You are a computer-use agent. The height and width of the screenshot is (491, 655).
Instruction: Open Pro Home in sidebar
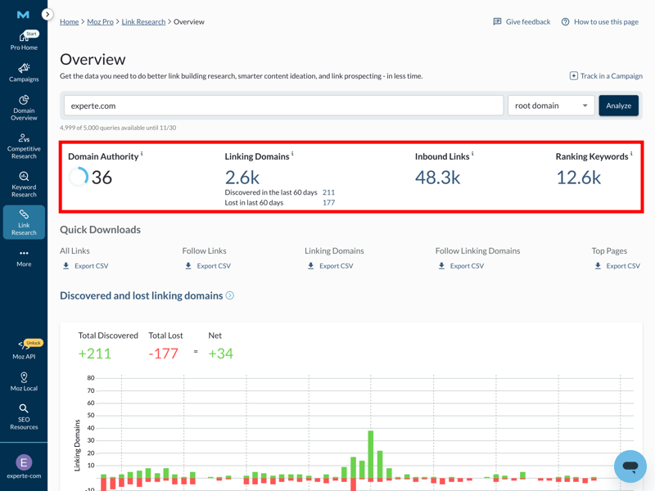click(24, 41)
